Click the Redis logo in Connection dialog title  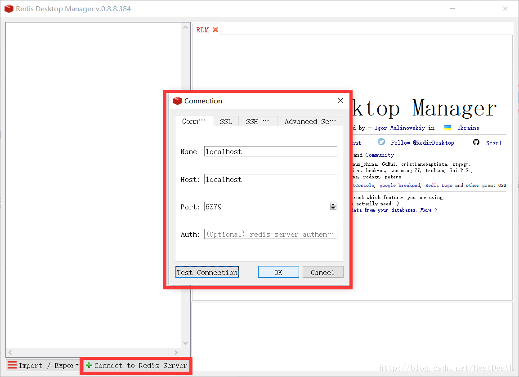point(178,101)
